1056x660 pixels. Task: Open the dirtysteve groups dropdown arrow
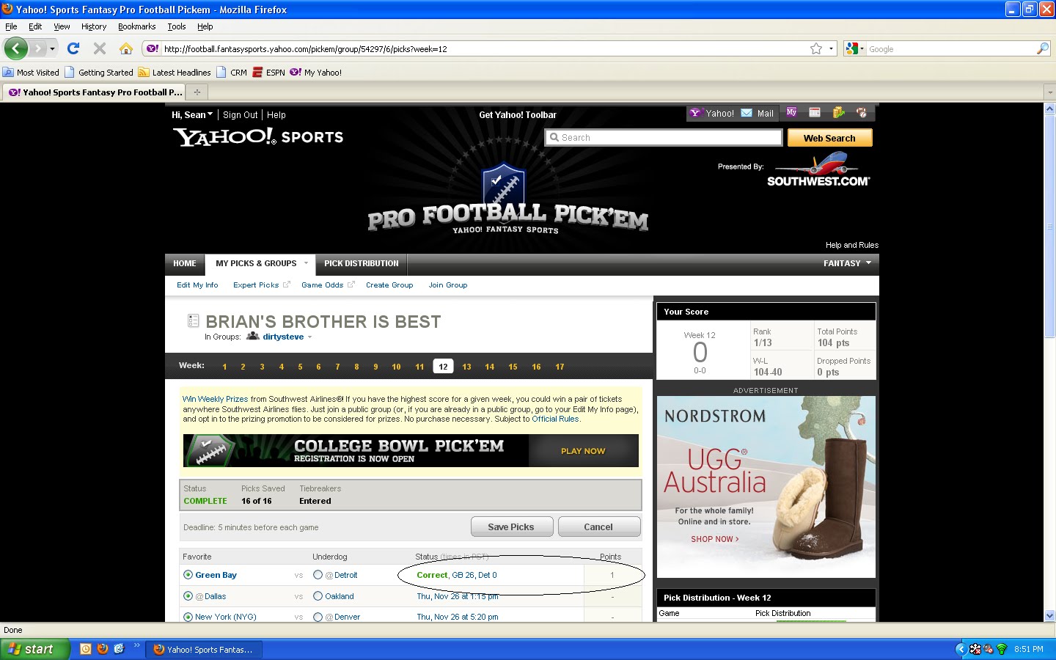309,337
